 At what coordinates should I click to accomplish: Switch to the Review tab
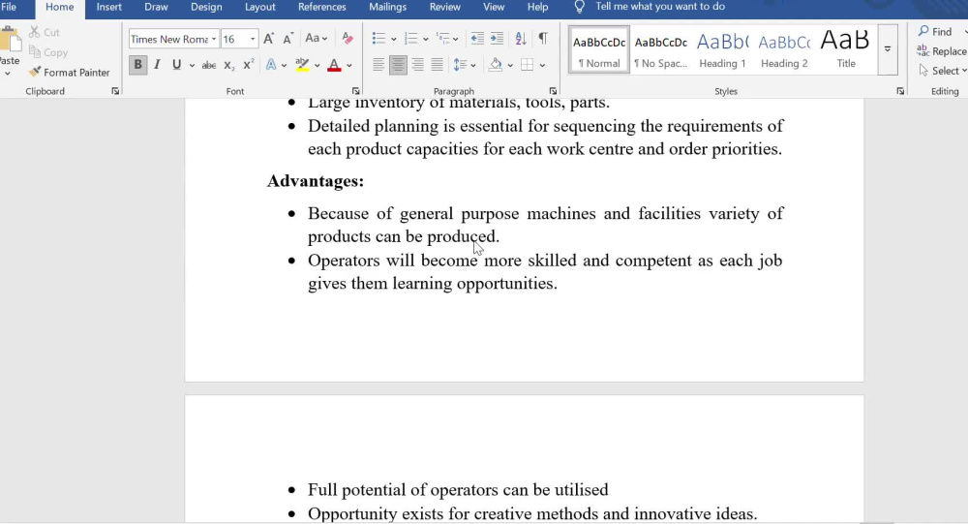445,7
